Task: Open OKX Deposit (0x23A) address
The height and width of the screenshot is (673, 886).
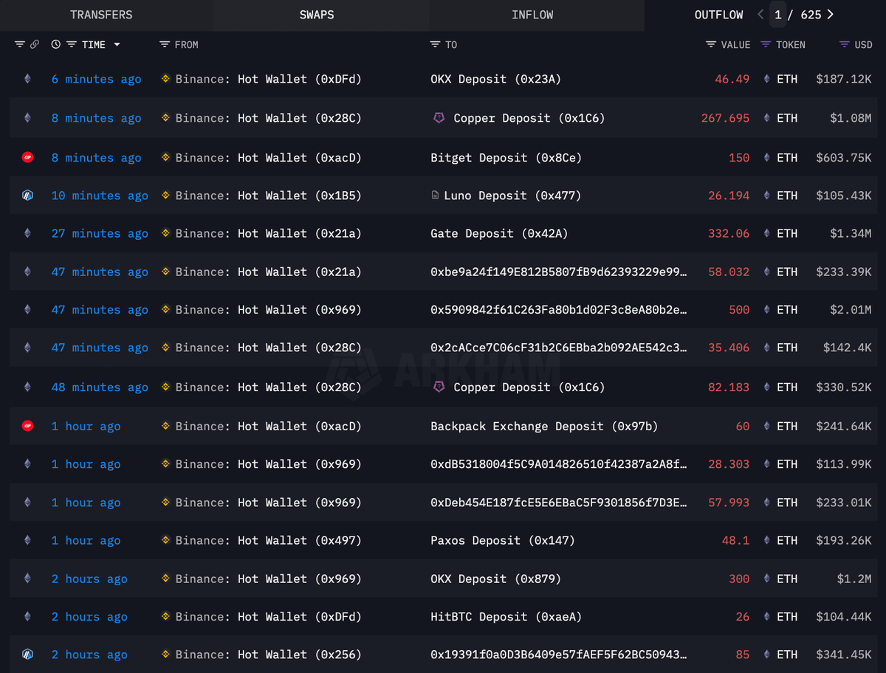Action: 495,79
